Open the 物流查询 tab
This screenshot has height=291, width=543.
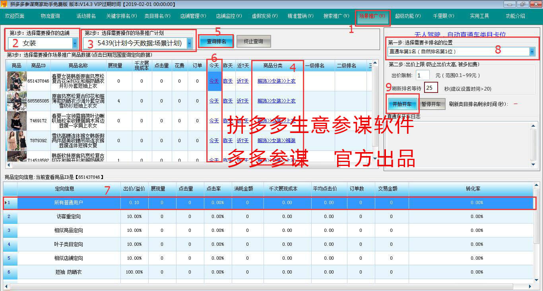coord(50,16)
